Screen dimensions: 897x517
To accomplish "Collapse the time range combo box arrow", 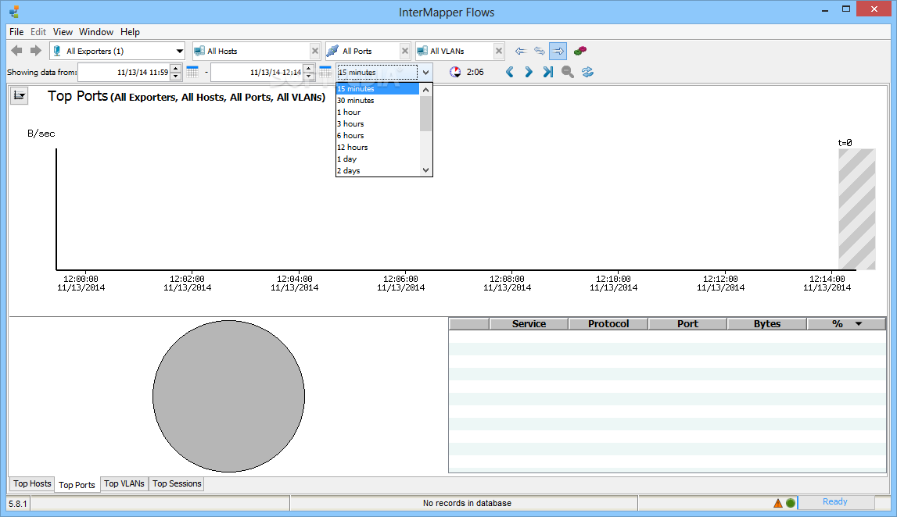I will point(425,73).
